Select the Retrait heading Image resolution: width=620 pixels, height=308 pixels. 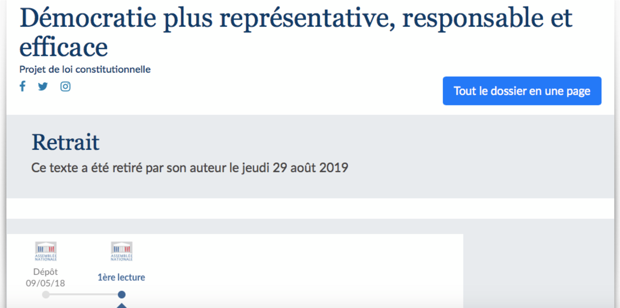click(x=66, y=142)
